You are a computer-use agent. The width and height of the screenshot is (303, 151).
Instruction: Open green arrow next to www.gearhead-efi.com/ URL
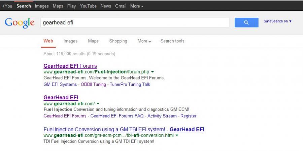(x=98, y=104)
